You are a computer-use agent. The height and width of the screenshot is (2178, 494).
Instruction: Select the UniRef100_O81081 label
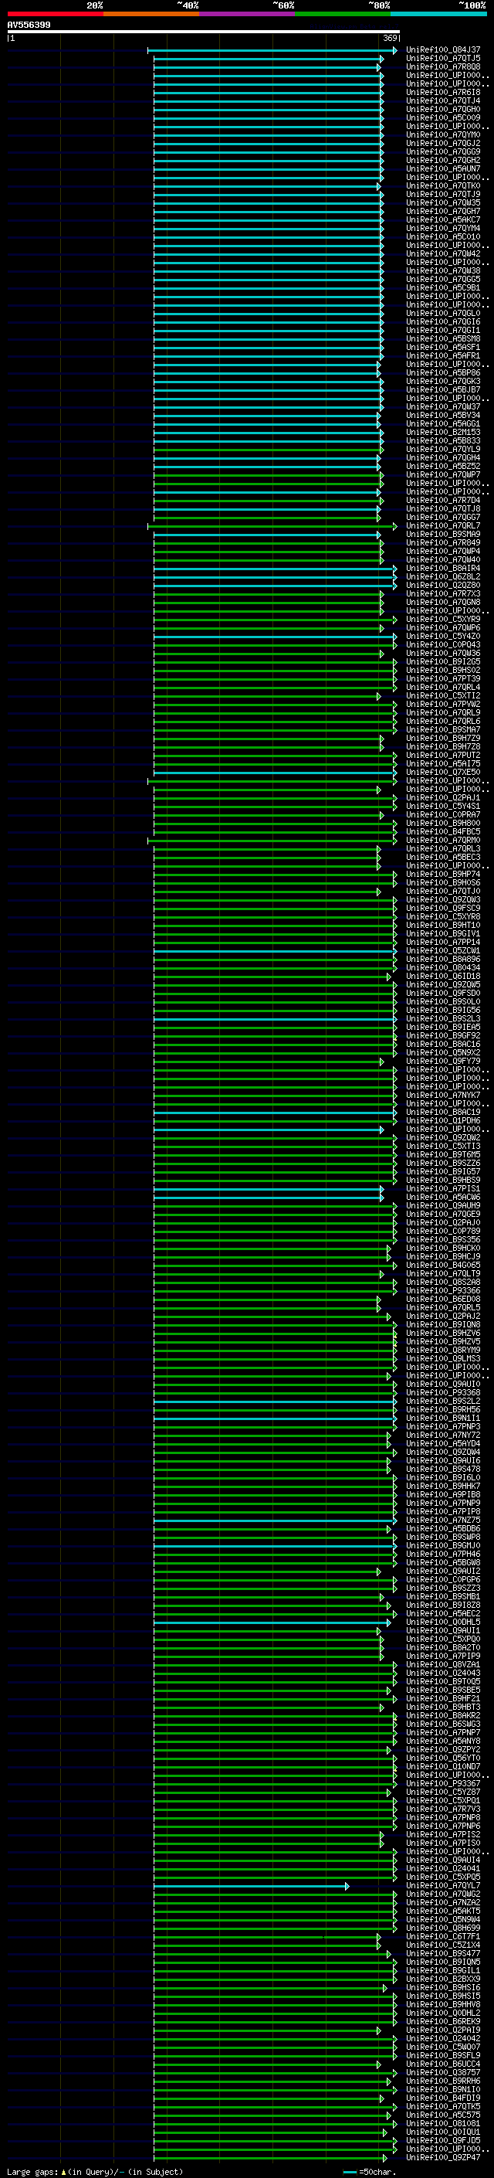(443, 2124)
